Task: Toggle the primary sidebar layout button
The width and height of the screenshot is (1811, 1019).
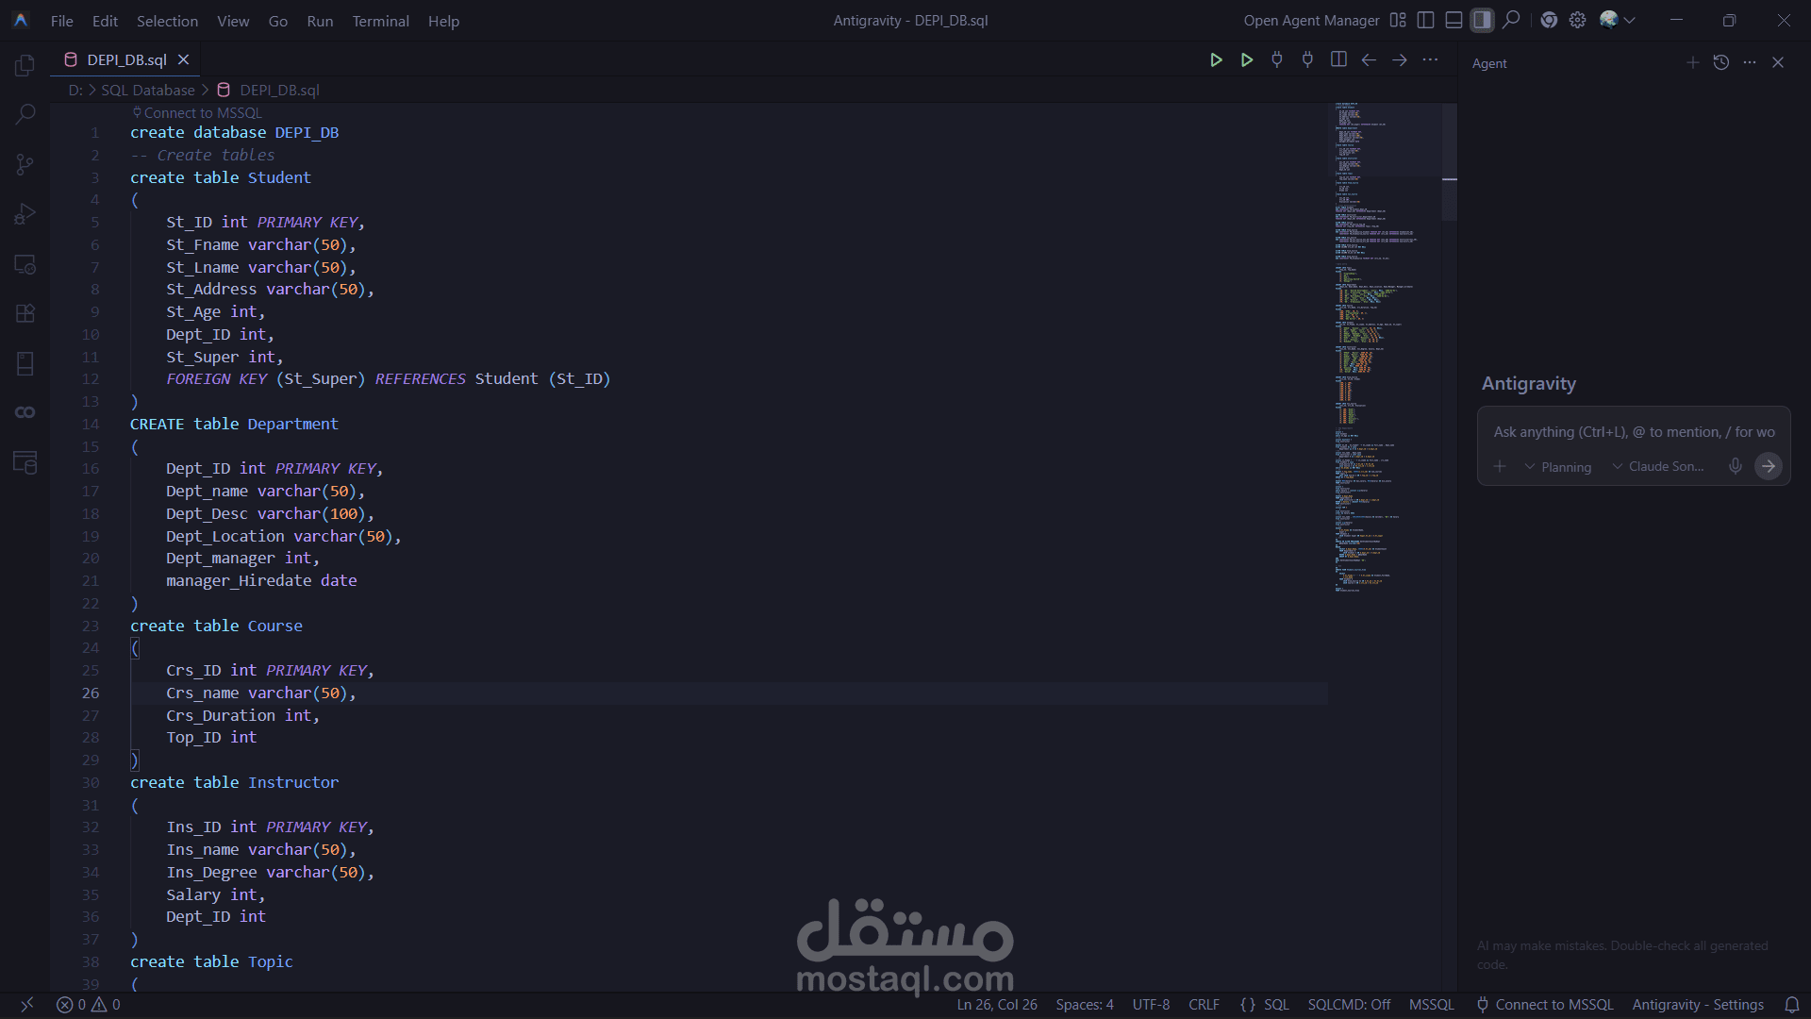Action: pos(1426,20)
